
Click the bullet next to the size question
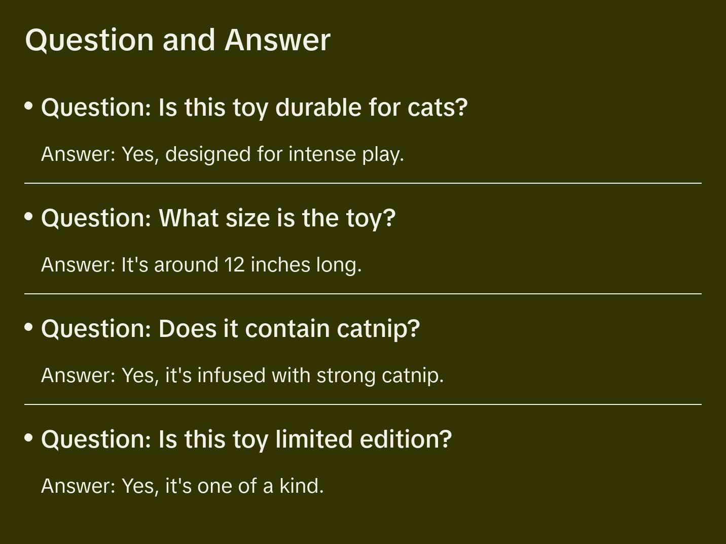click(x=29, y=217)
